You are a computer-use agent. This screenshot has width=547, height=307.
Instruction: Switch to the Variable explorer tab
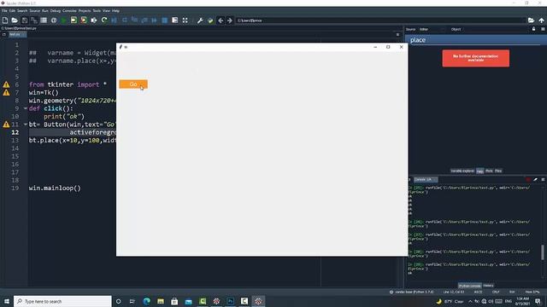click(x=462, y=171)
